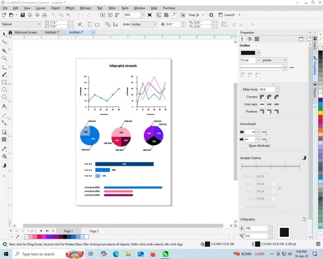Open the Bitmaps menu

click(86, 8)
